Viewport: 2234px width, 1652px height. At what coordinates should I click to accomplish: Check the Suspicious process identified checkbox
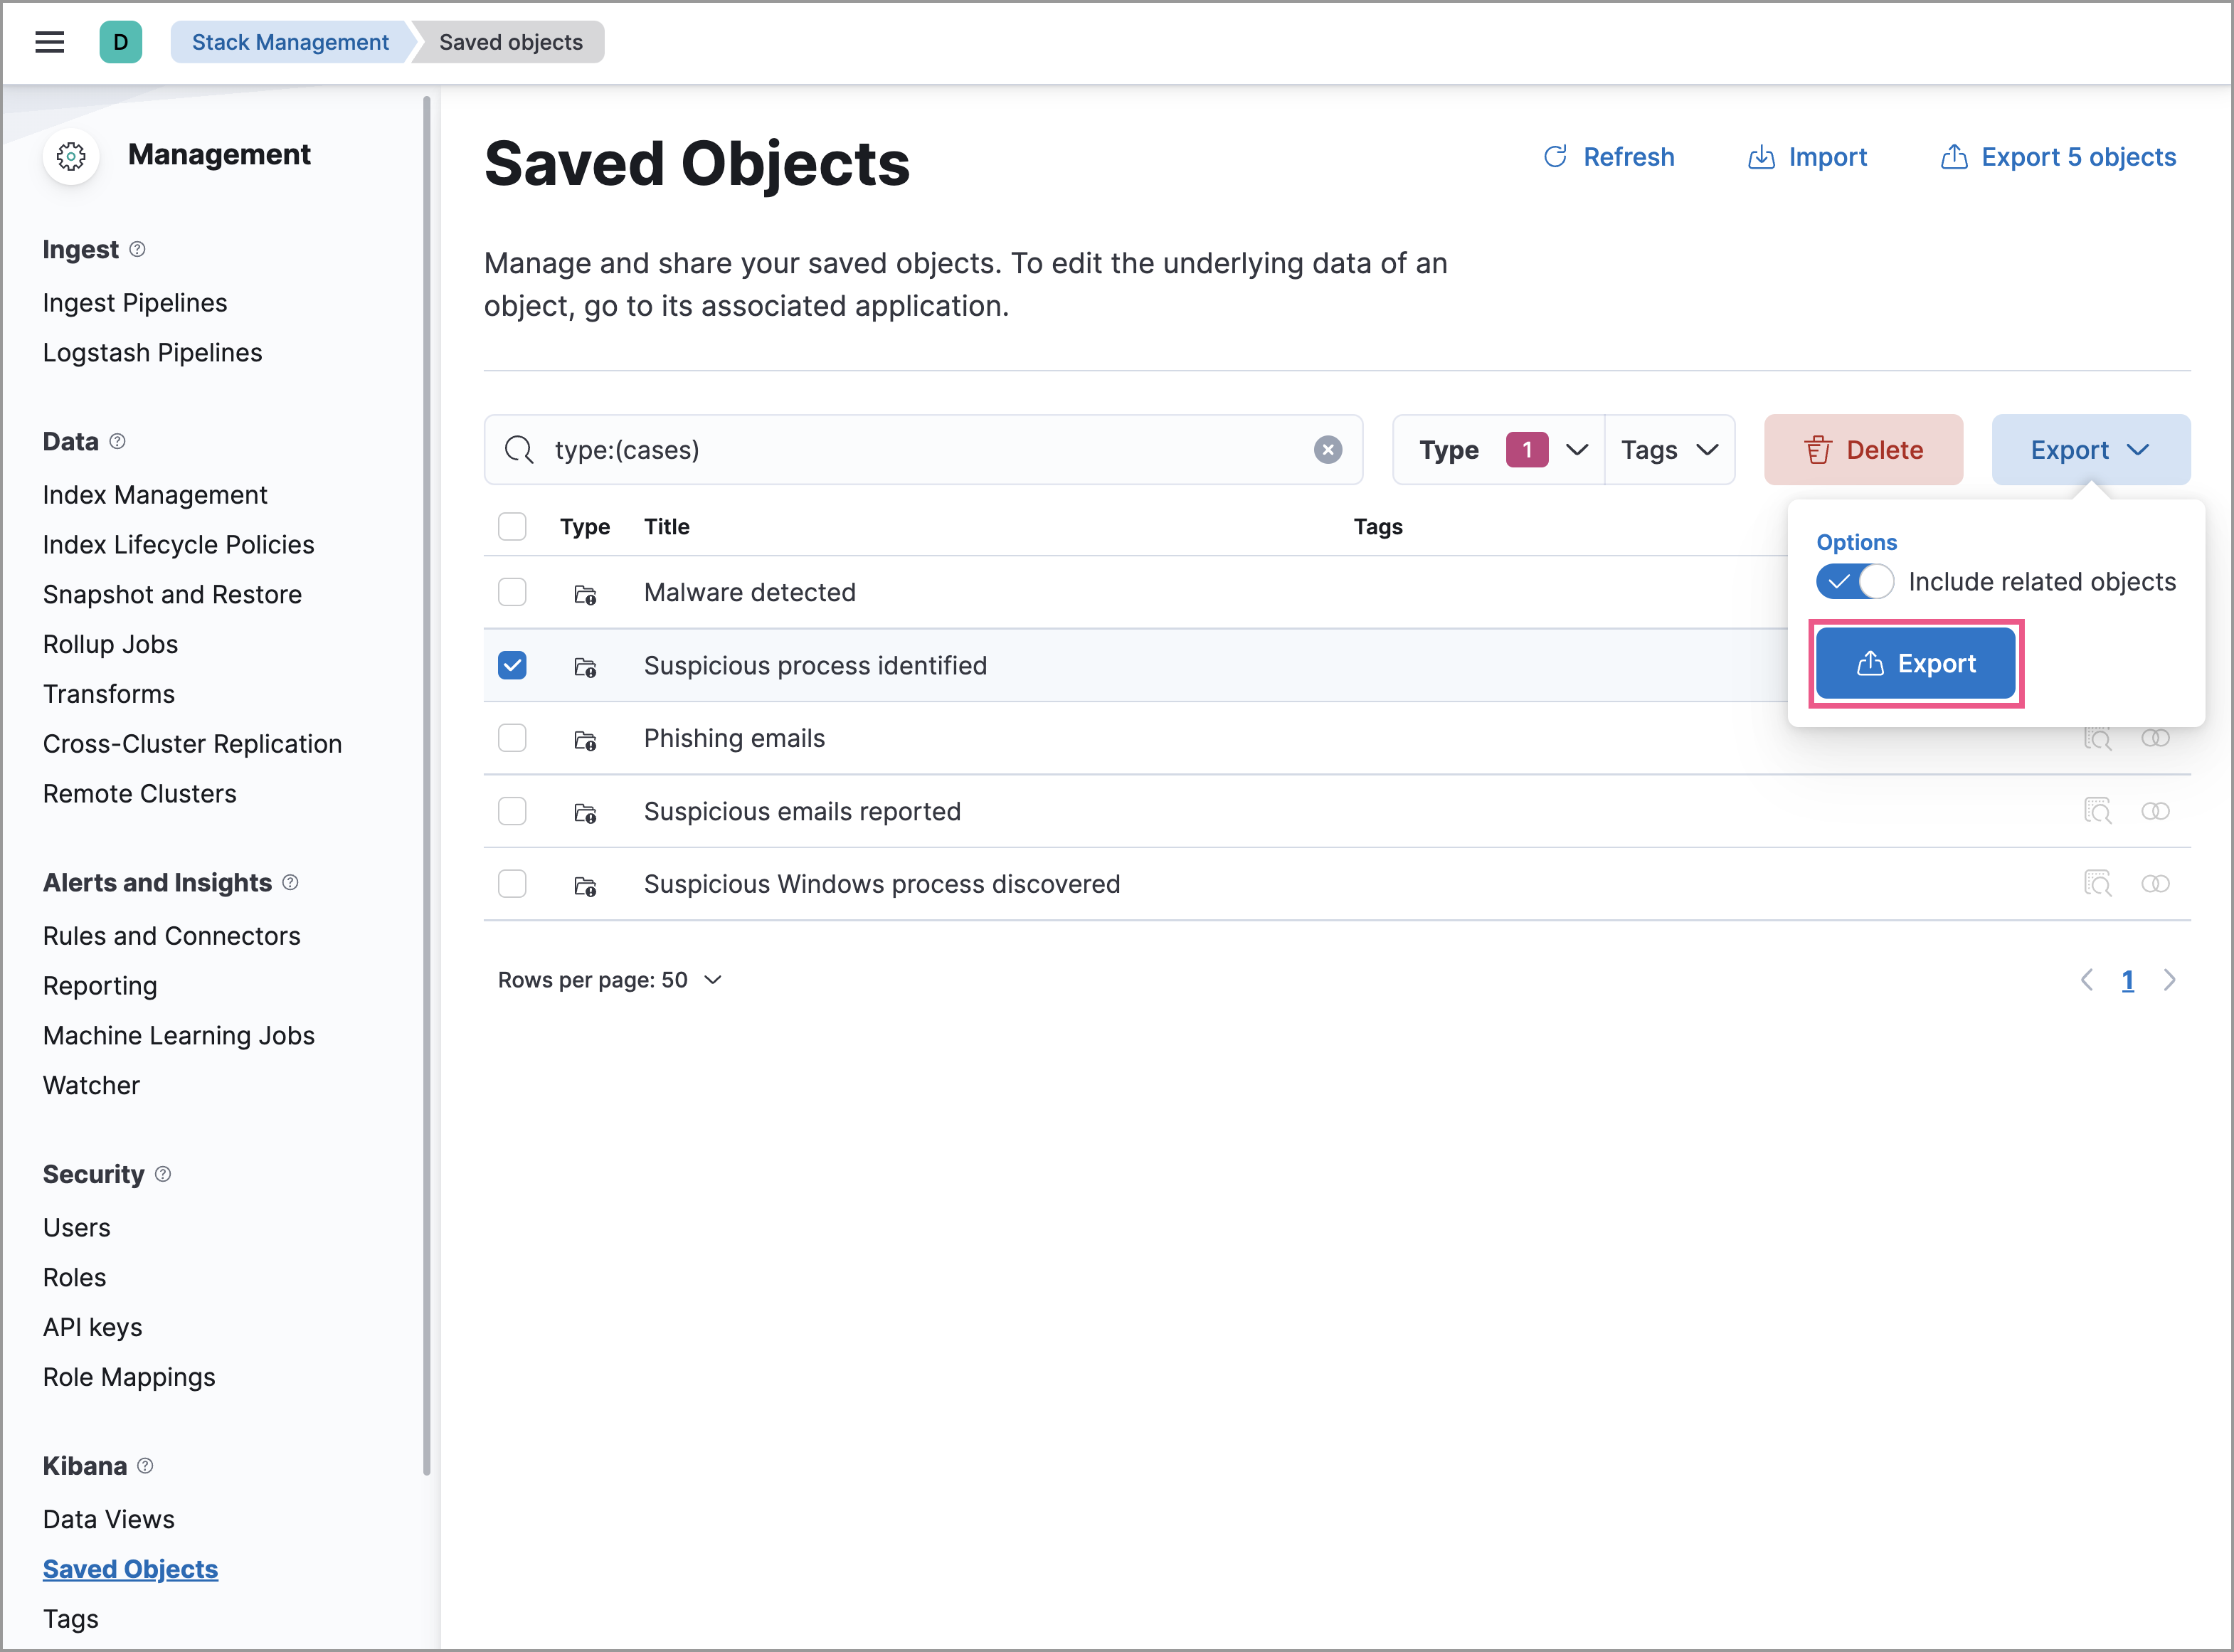(514, 664)
